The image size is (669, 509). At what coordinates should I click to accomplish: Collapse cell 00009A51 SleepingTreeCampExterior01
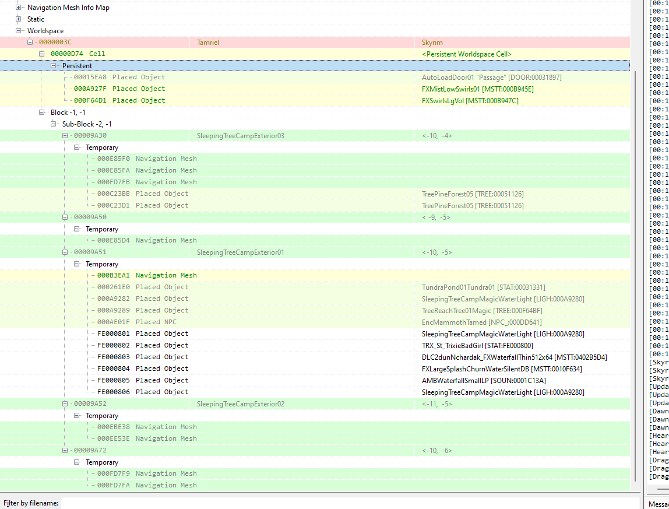point(65,252)
